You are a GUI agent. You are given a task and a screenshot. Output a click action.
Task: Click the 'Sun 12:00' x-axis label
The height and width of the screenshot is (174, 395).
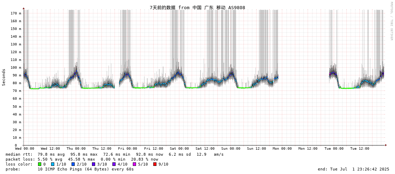coord(257,149)
